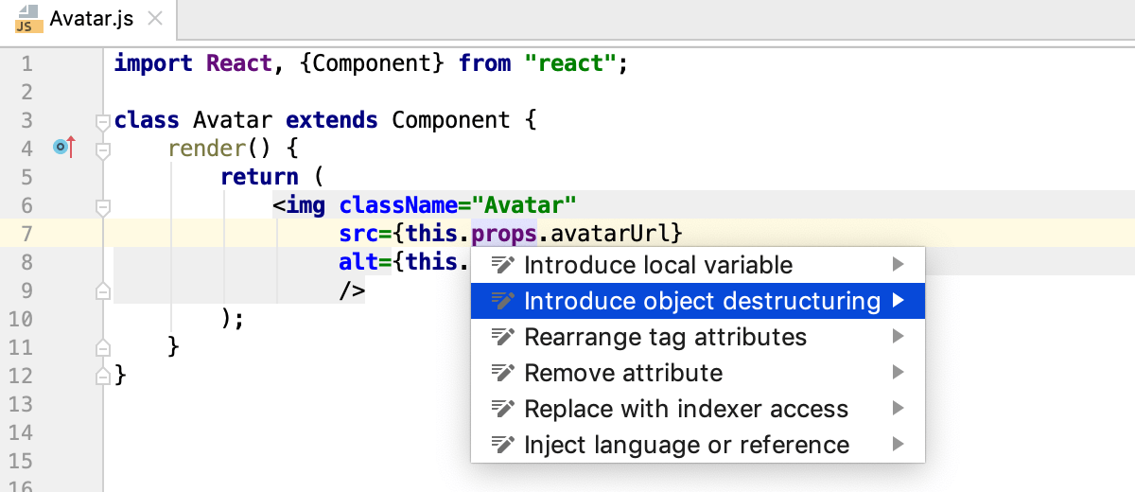1135x492 pixels.
Task: Select the Introduce object destructuring menu entry
Action: click(x=702, y=302)
